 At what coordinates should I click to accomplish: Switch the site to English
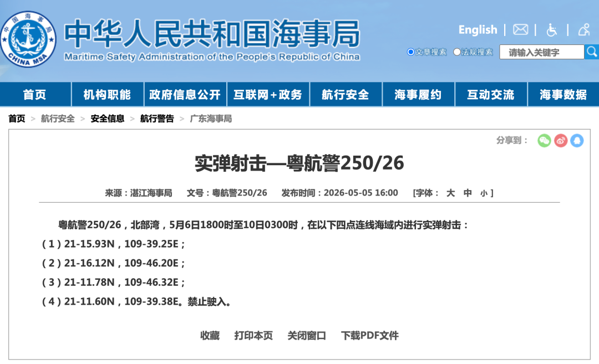[478, 29]
